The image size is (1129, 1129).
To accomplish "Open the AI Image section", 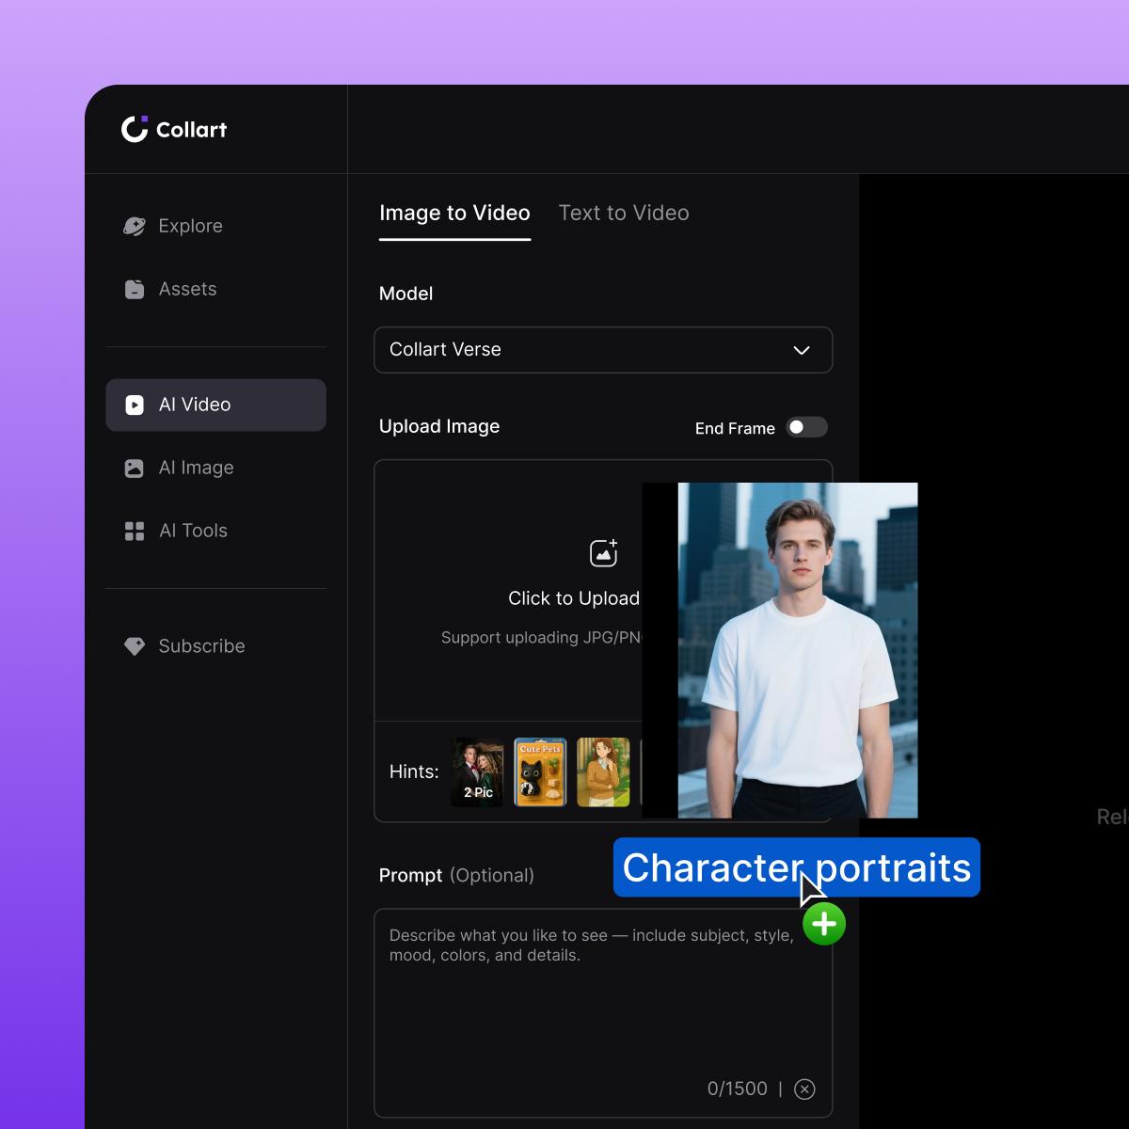I will [x=197, y=468].
